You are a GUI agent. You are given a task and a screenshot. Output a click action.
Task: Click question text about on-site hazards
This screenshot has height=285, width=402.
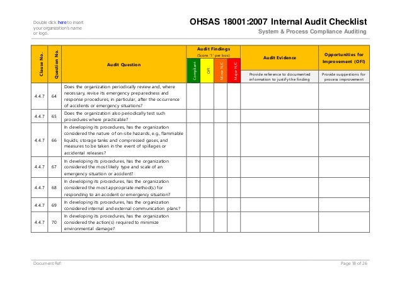(x=123, y=140)
